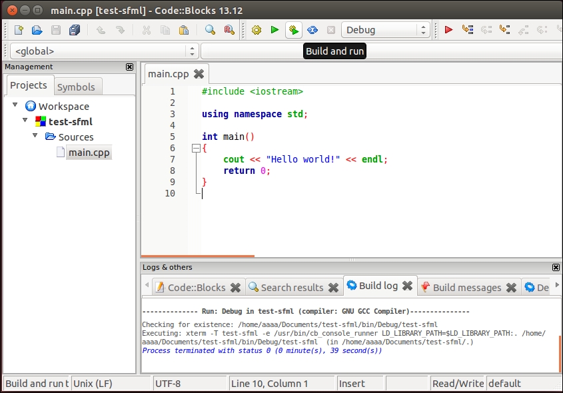Click the 'Read/Write' status field

pos(458,384)
